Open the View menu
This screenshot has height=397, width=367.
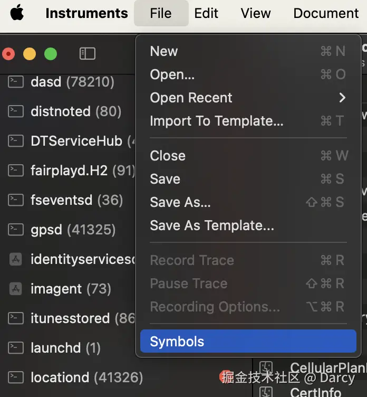coord(256,13)
